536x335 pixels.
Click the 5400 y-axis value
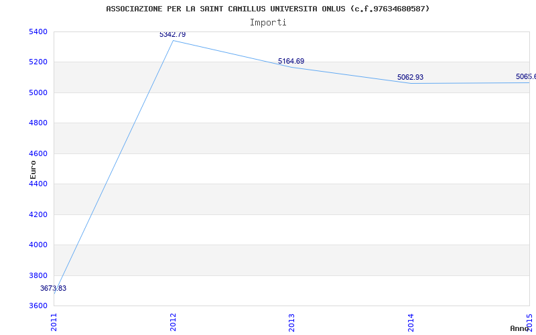pyautogui.click(x=38, y=31)
